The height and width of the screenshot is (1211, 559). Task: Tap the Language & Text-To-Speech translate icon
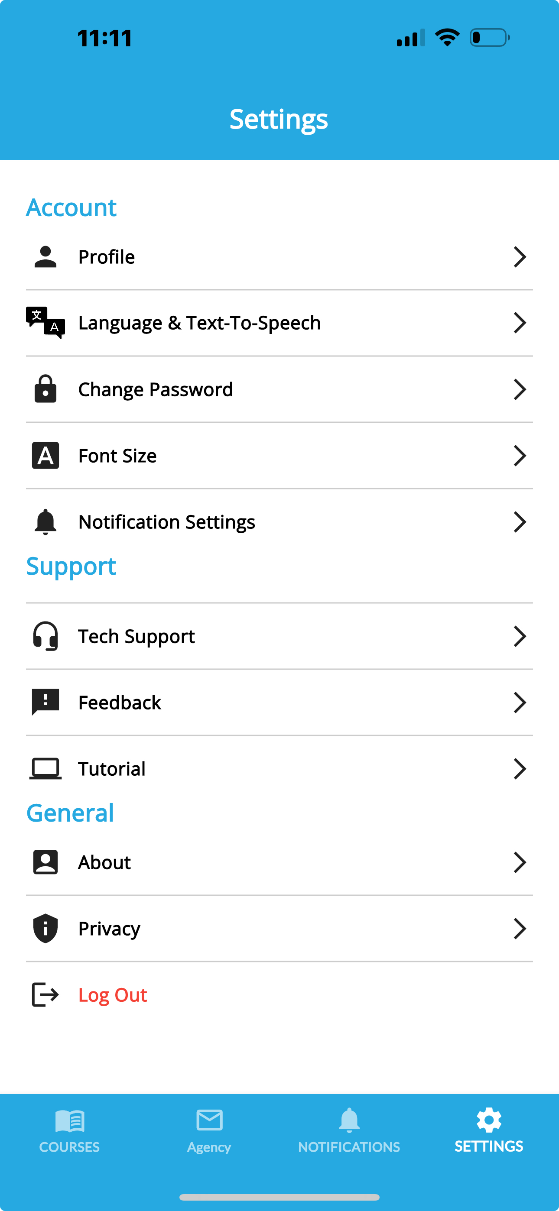click(45, 323)
